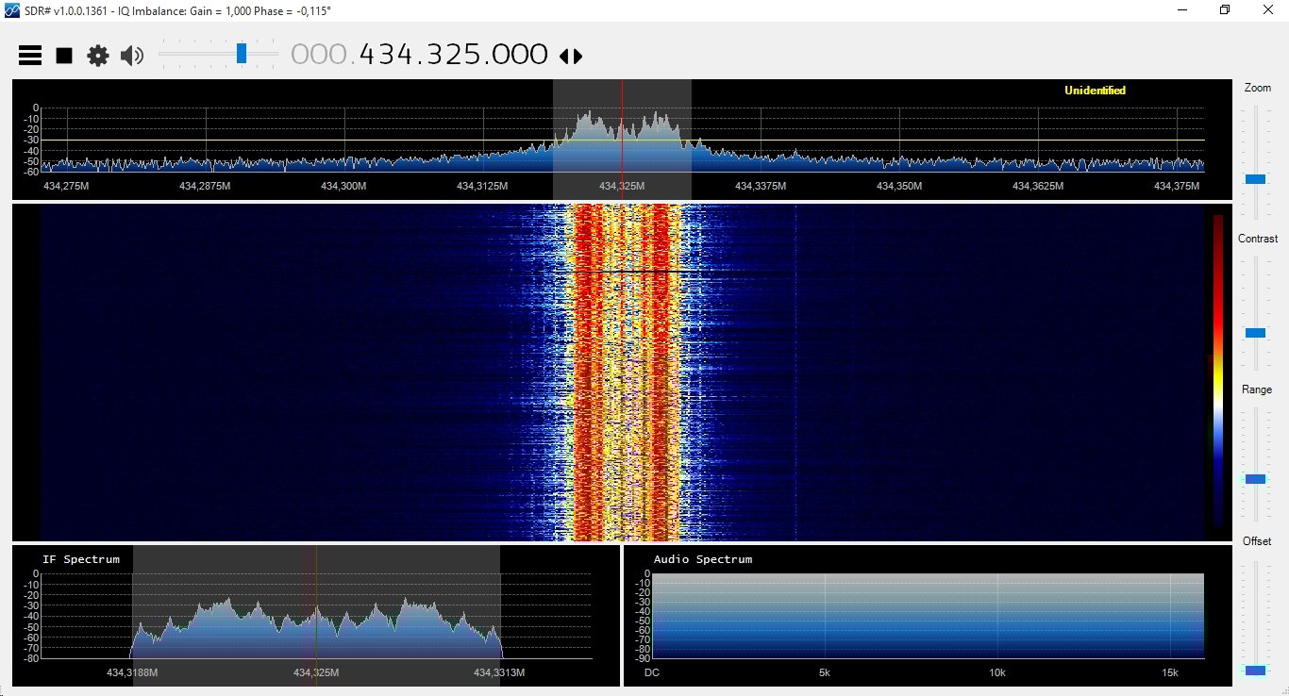This screenshot has height=696, width=1289.
Task: Open the hamburger menu panel
Action: coord(30,56)
